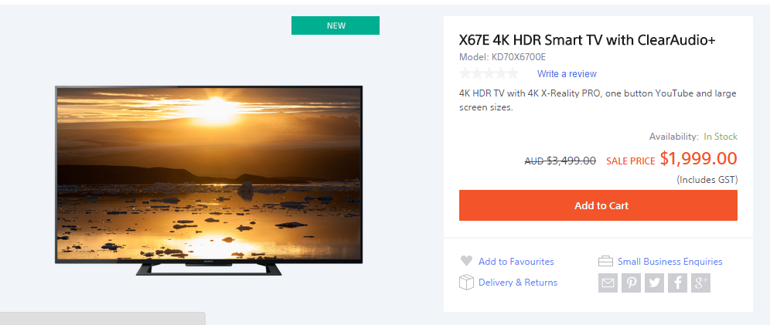Open the Write a review link
This screenshot has height=325, width=770.
click(x=567, y=74)
